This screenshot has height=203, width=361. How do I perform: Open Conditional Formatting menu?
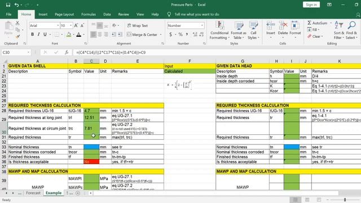click(x=219, y=30)
